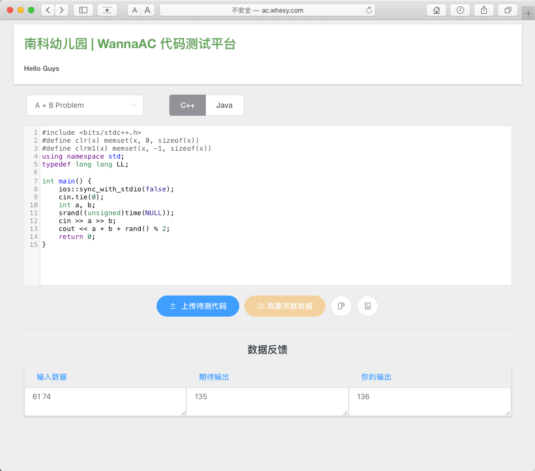This screenshot has width=535, height=471.
Task: Select C++ as the language
Action: (x=187, y=105)
